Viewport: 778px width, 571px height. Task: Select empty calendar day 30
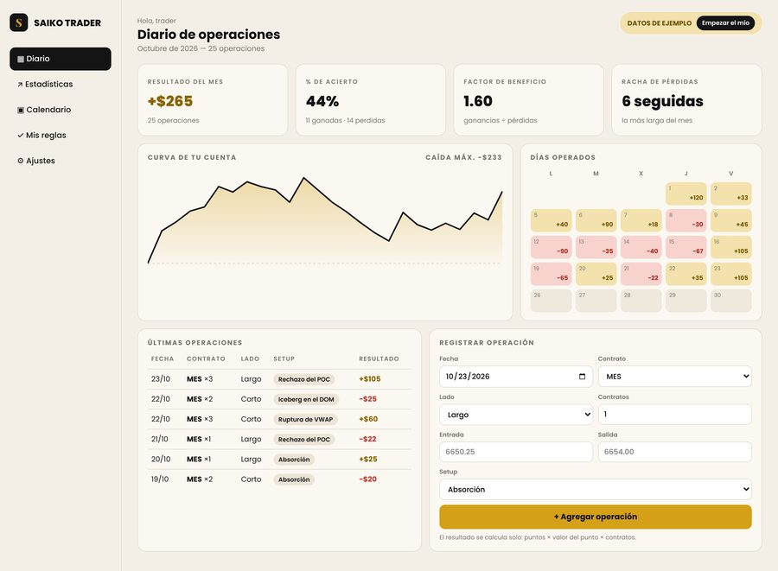(x=730, y=301)
